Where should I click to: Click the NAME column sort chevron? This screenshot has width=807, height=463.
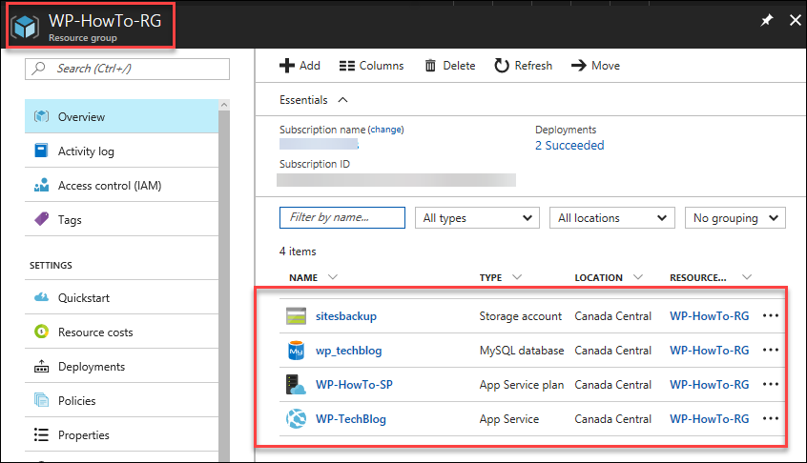[x=333, y=277]
